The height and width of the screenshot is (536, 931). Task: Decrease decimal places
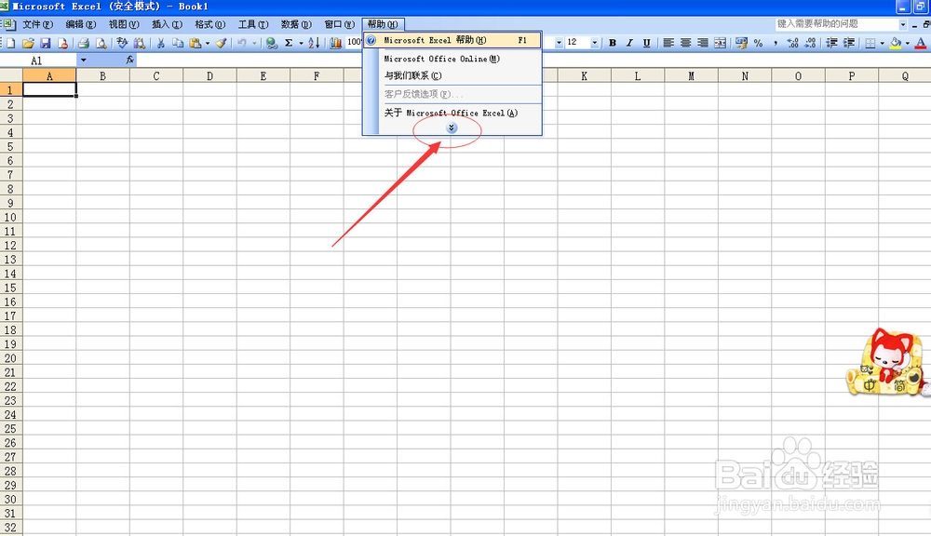[x=810, y=43]
